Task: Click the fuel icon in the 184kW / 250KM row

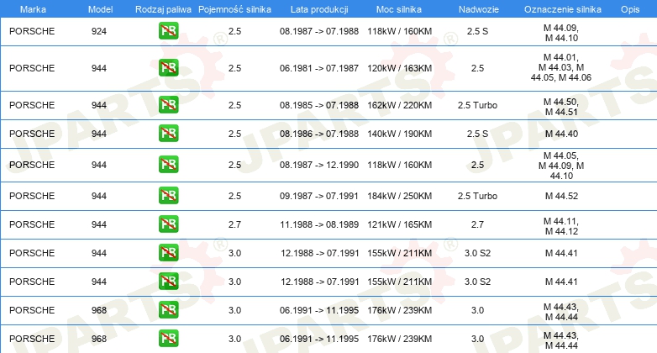Action: coord(168,195)
